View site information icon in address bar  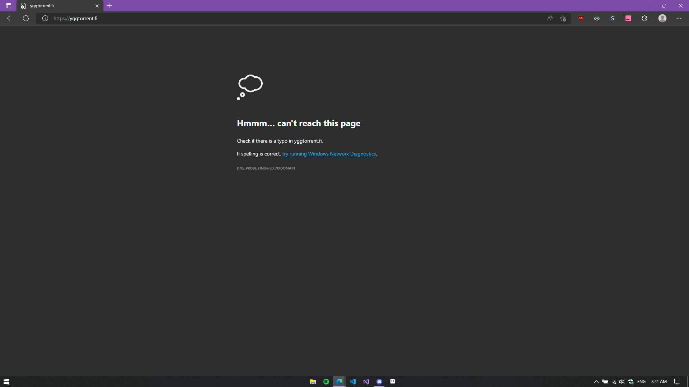pos(45,18)
